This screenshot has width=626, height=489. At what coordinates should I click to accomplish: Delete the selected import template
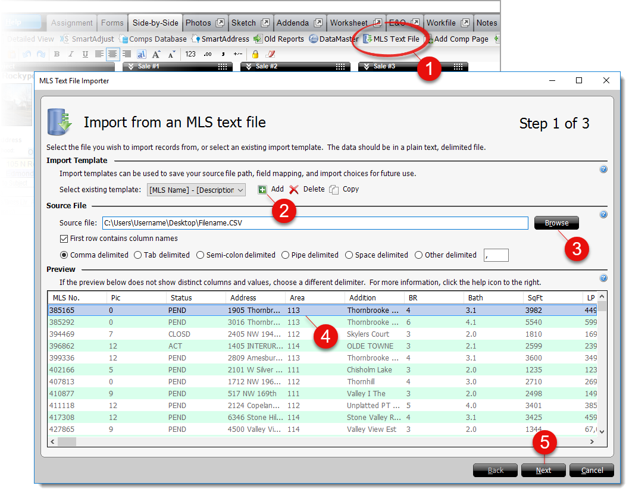(x=294, y=190)
